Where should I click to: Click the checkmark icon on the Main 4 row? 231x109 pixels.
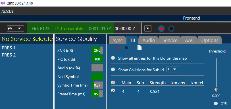point(113,91)
